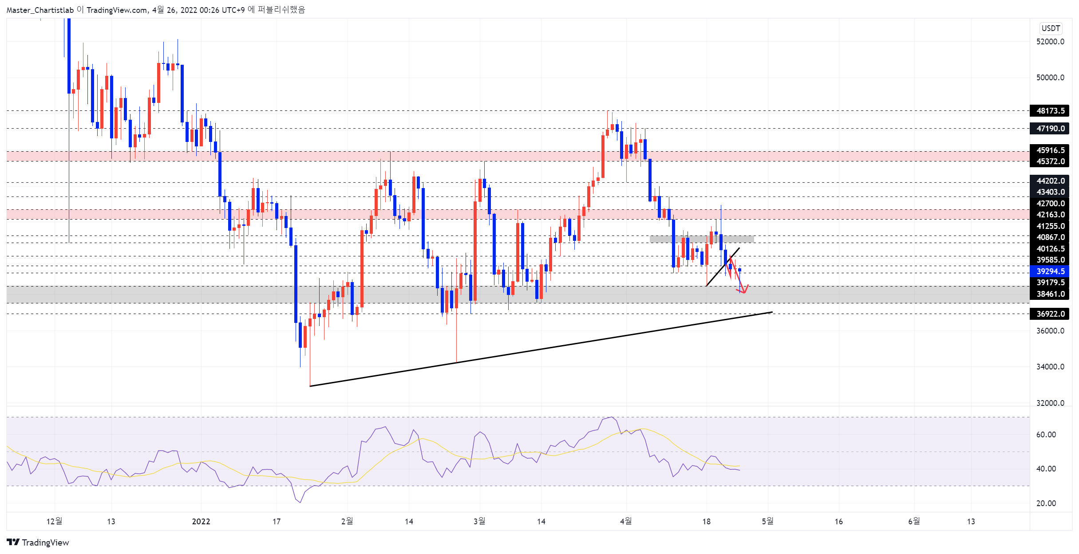Click the 45916.5 price label

[1050, 150]
